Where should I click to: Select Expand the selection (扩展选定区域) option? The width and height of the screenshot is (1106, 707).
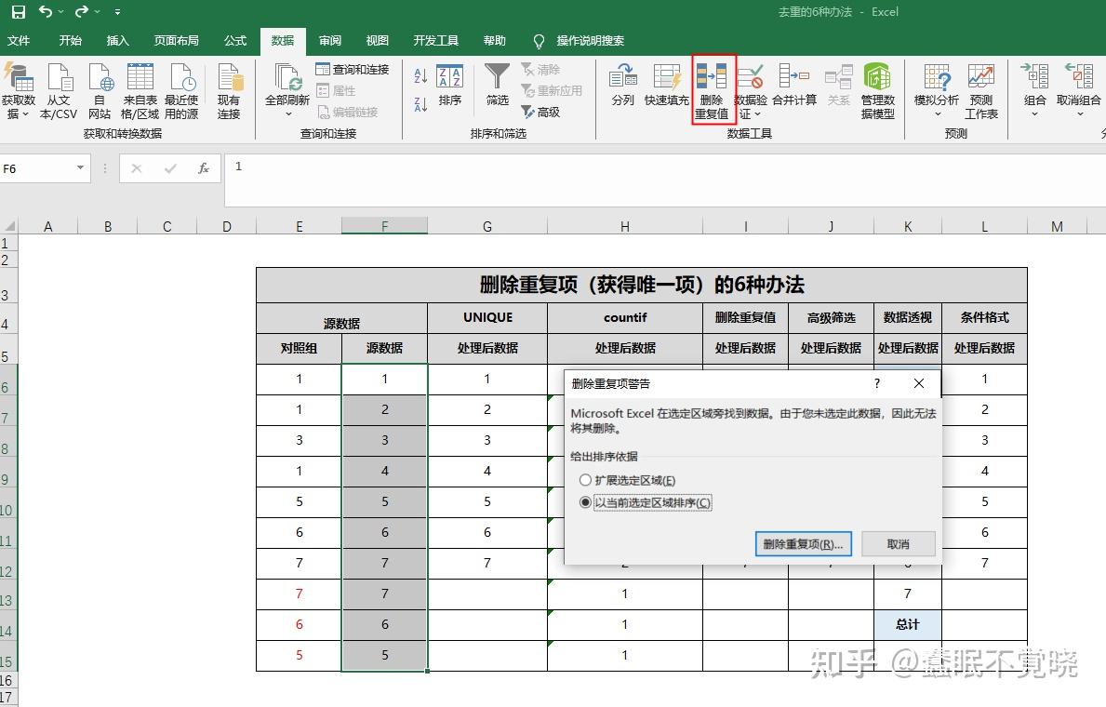click(x=626, y=481)
